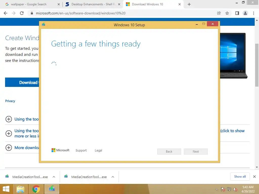Open network tray icon
The image size is (259, 194).
pos(229,189)
